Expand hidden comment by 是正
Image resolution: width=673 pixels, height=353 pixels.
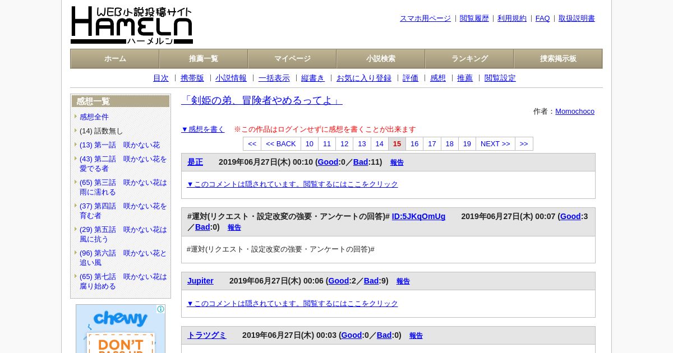pyautogui.click(x=292, y=184)
